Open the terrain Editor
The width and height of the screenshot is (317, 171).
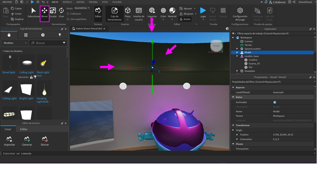(98, 13)
